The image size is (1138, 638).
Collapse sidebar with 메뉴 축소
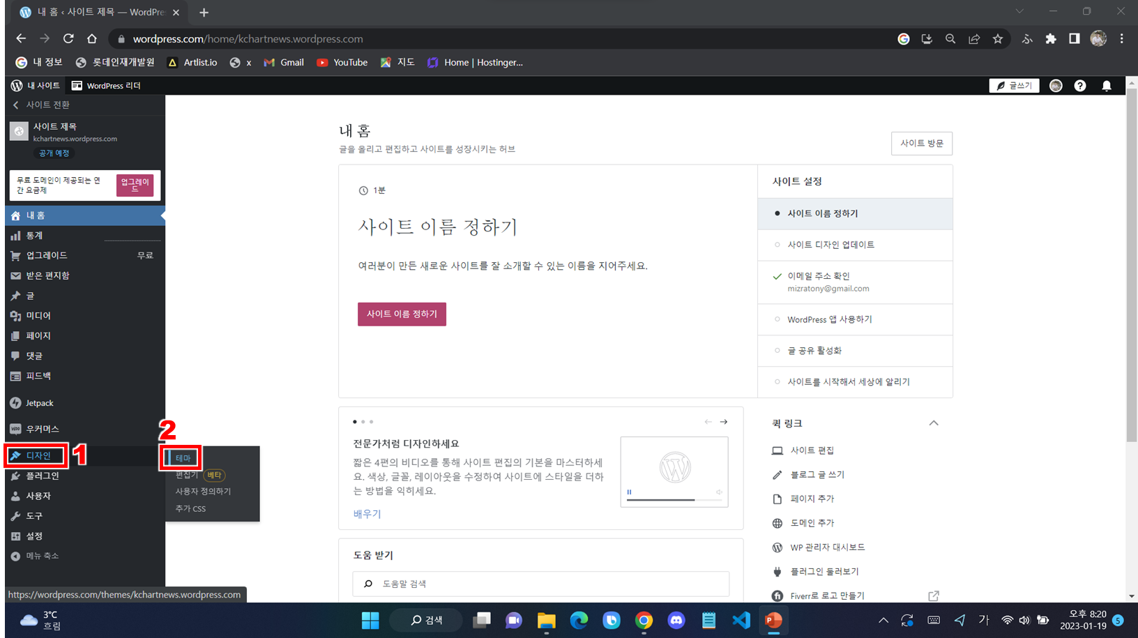tap(84, 556)
